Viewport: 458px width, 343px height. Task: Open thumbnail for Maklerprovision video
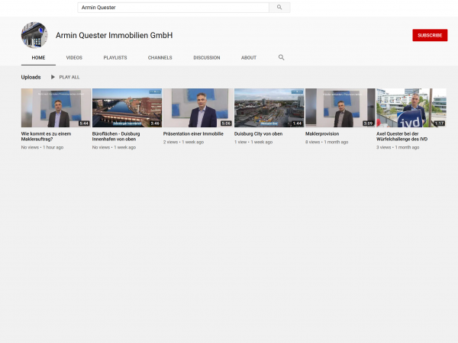[340, 108]
